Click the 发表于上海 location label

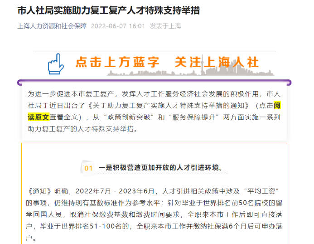165,26
